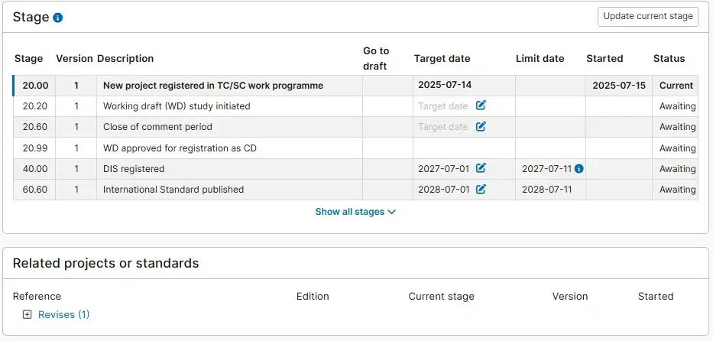The height and width of the screenshot is (341, 713).
Task: Click the Related projects or standards heading
Action: (x=106, y=263)
